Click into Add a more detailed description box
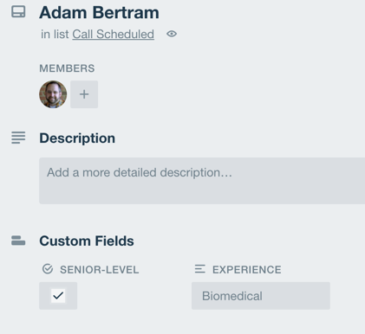Screen dimensions: 365x334 202,181
